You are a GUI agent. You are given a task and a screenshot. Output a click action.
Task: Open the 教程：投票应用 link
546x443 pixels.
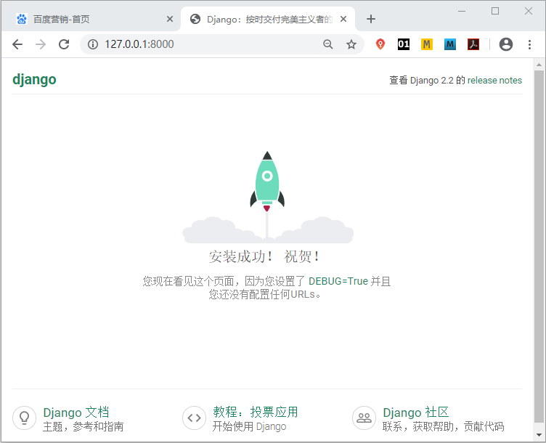coord(256,412)
